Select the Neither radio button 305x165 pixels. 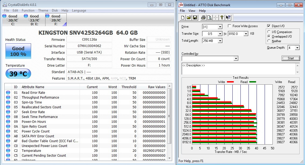[x=269, y=41]
